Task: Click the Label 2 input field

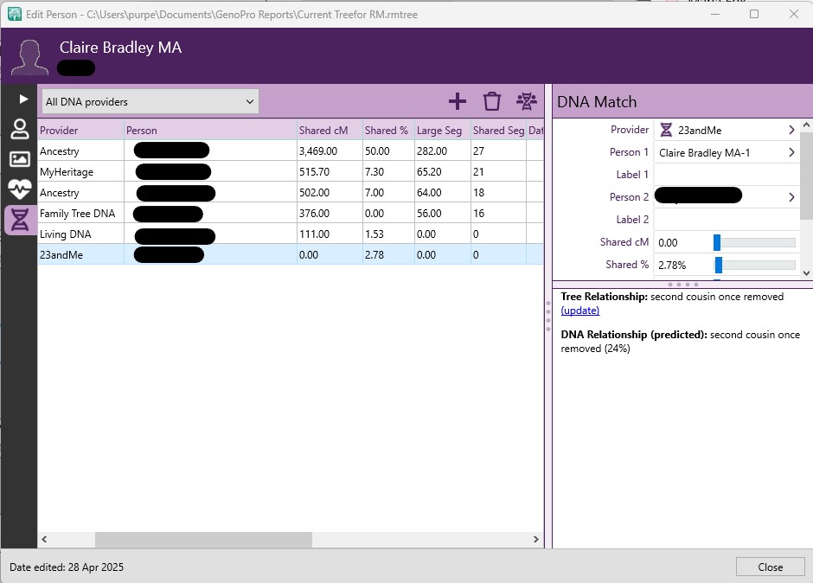Action: [726, 220]
